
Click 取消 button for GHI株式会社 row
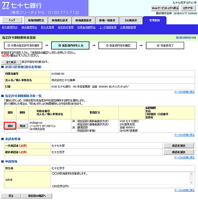[22, 126]
